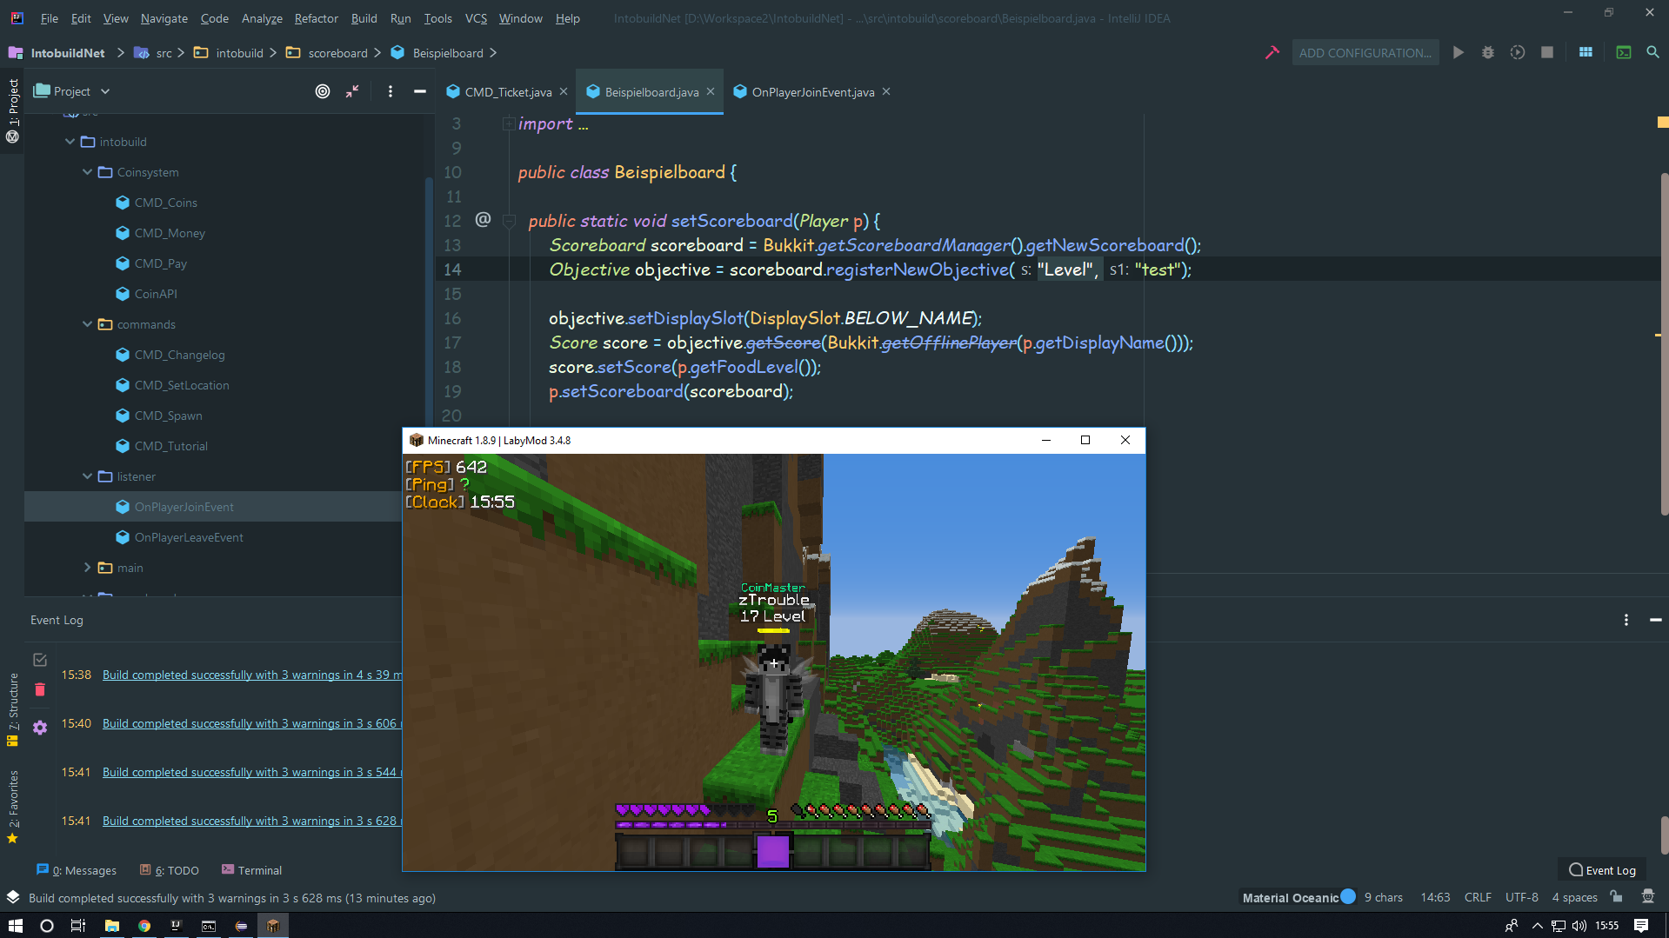1669x938 pixels.
Task: Click the volume icon in system tray
Action: coord(1579,926)
